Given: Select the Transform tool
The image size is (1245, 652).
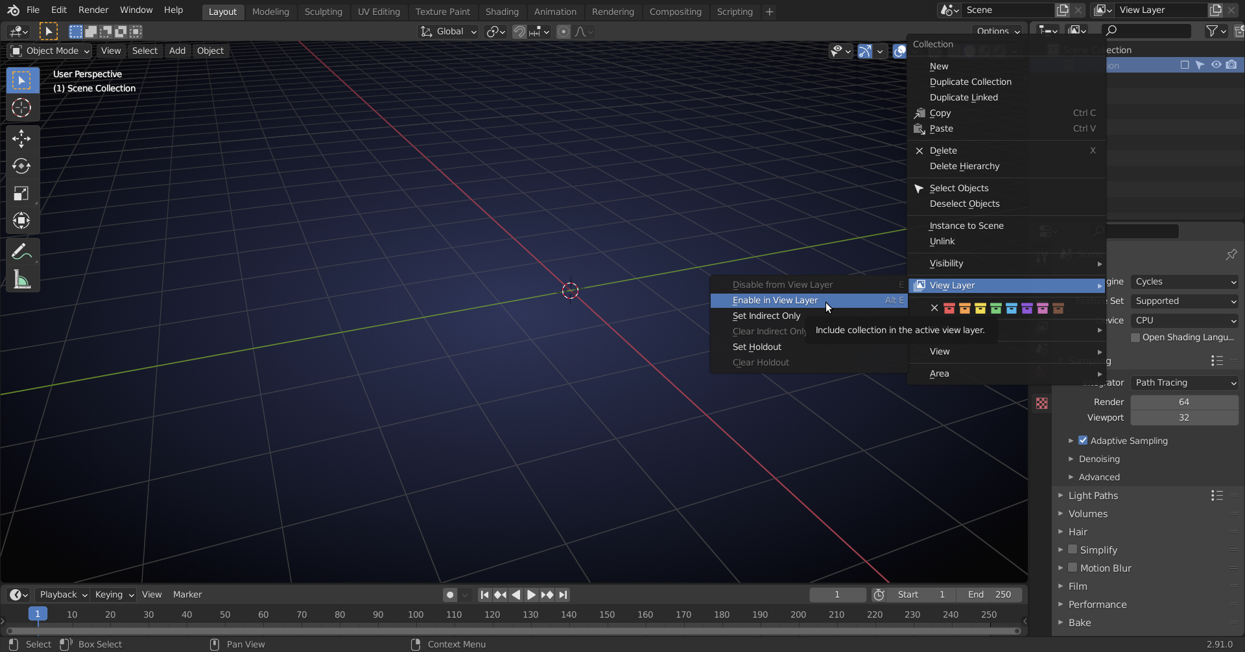Looking at the screenshot, I should click(22, 220).
